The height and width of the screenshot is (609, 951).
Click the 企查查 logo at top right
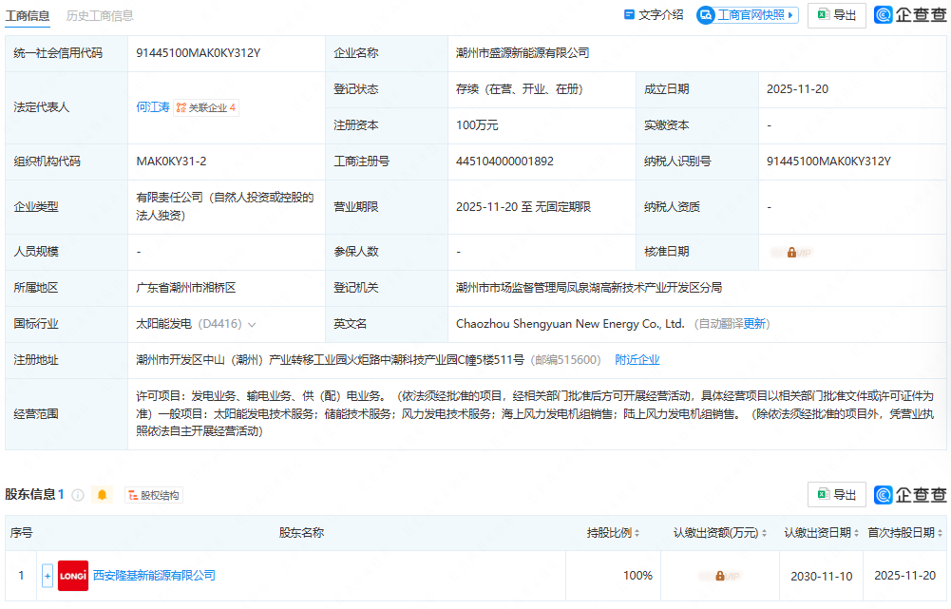click(910, 15)
